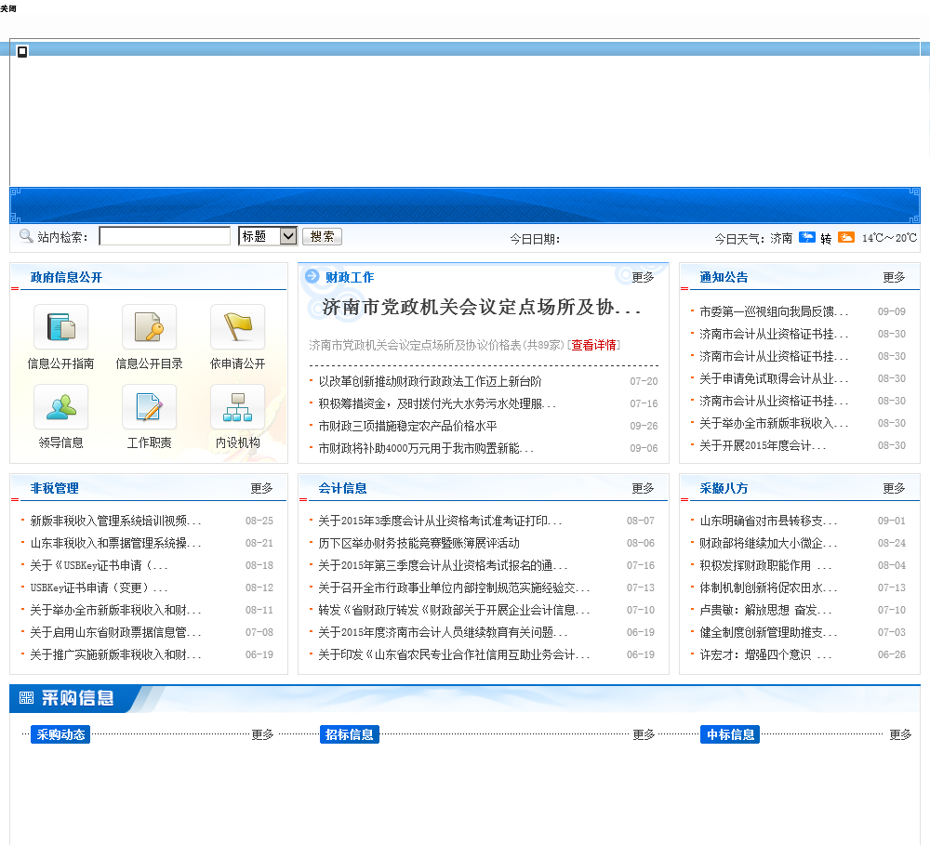Open USBKey证书申请（变更）... item
The height and width of the screenshot is (845, 930).
coord(100,588)
